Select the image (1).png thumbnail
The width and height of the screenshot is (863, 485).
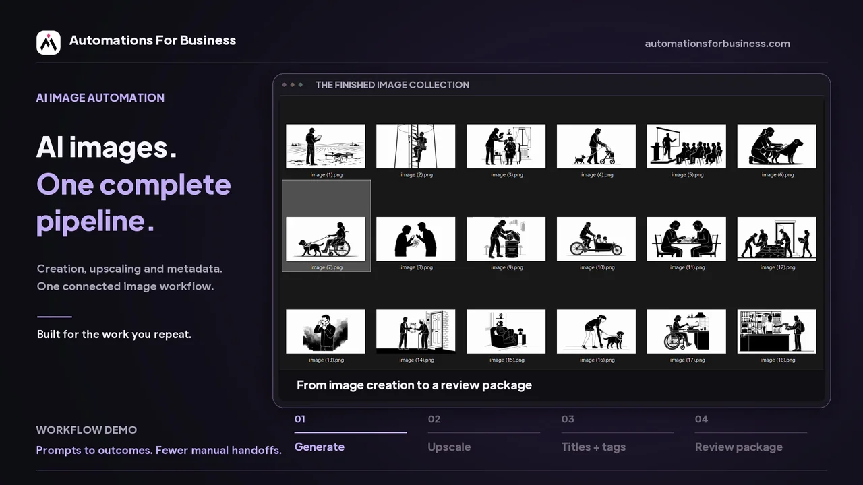coord(326,146)
